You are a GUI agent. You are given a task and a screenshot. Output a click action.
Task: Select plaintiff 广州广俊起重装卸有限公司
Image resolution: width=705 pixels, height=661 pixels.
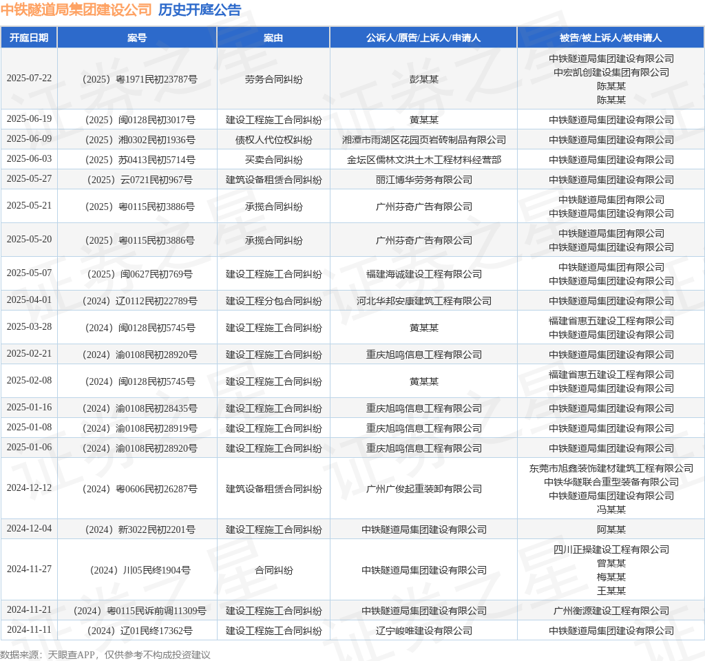pos(424,489)
